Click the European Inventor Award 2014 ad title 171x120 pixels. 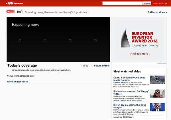(145, 37)
